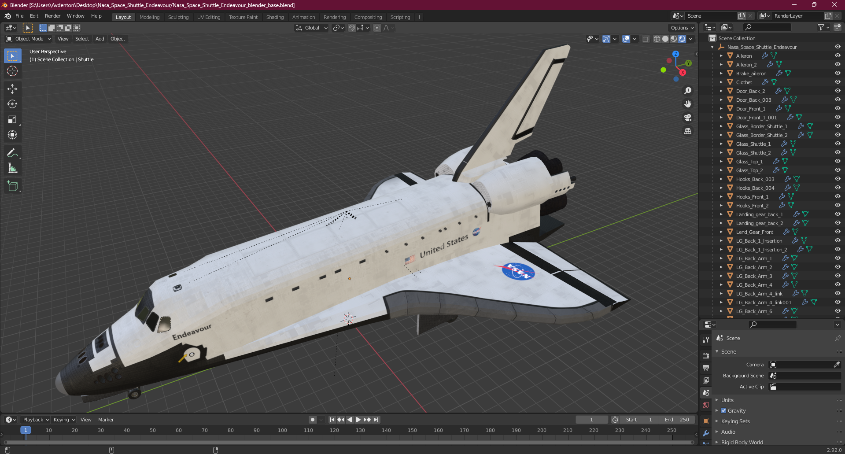Open Global transform orientation dropdown
This screenshot has height=454, width=845.
[x=312, y=28]
